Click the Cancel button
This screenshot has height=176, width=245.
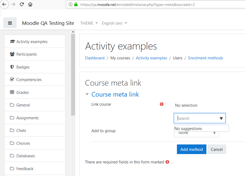tap(217, 149)
